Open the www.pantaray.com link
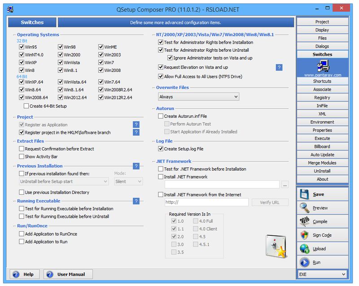The image size is (359, 286). (x=323, y=75)
